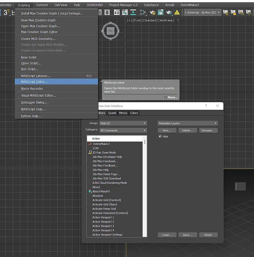Open the Animation Layers toolbar dropdown

click(187, 123)
